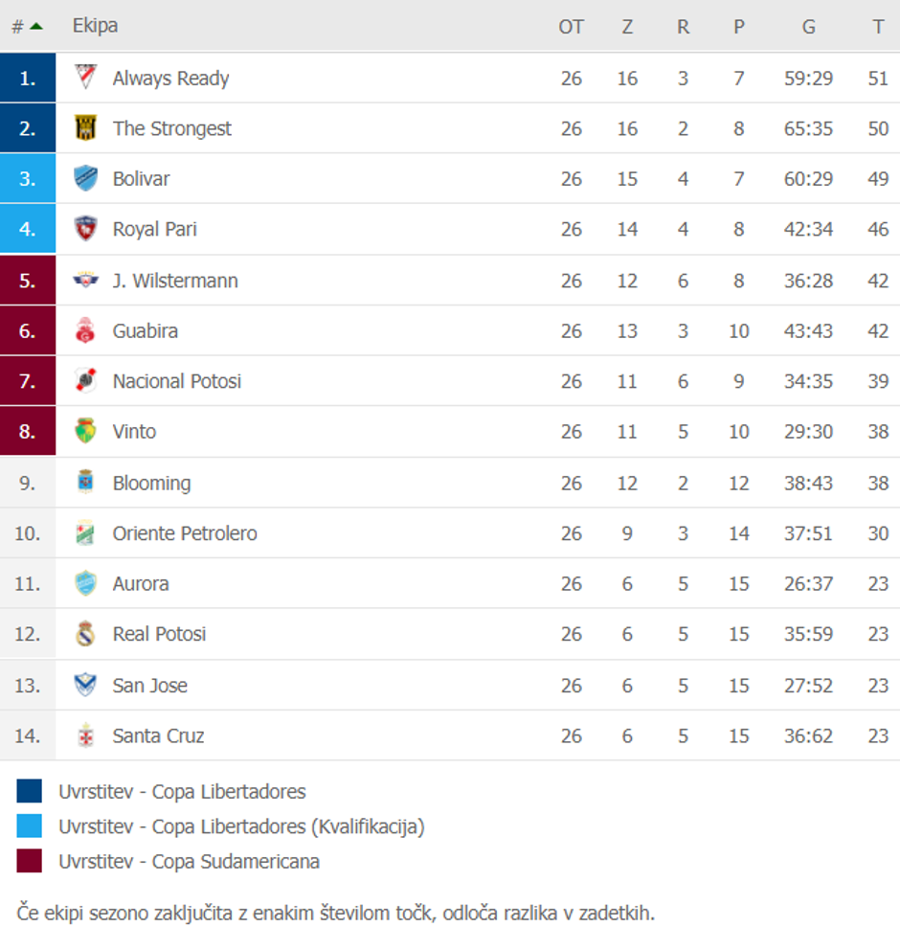Click the maroon Copa Sudamericana legend square

tap(30, 861)
